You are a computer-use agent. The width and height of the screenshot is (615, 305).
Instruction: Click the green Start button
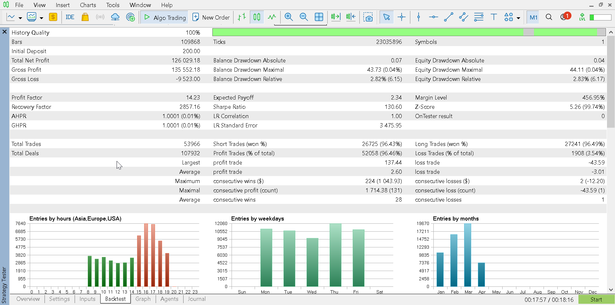tap(596, 300)
